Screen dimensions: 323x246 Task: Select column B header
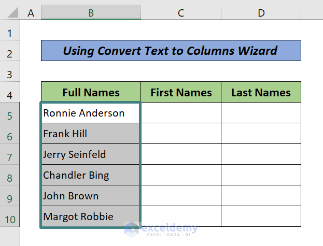pos(91,13)
